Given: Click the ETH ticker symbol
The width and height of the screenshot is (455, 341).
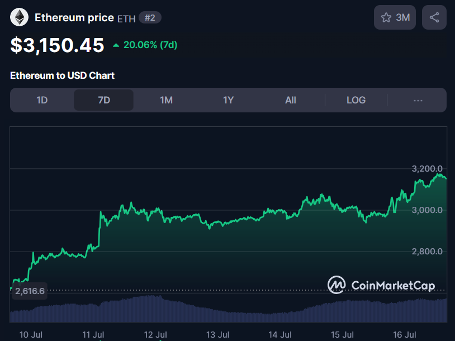Looking at the screenshot, I should pos(126,19).
